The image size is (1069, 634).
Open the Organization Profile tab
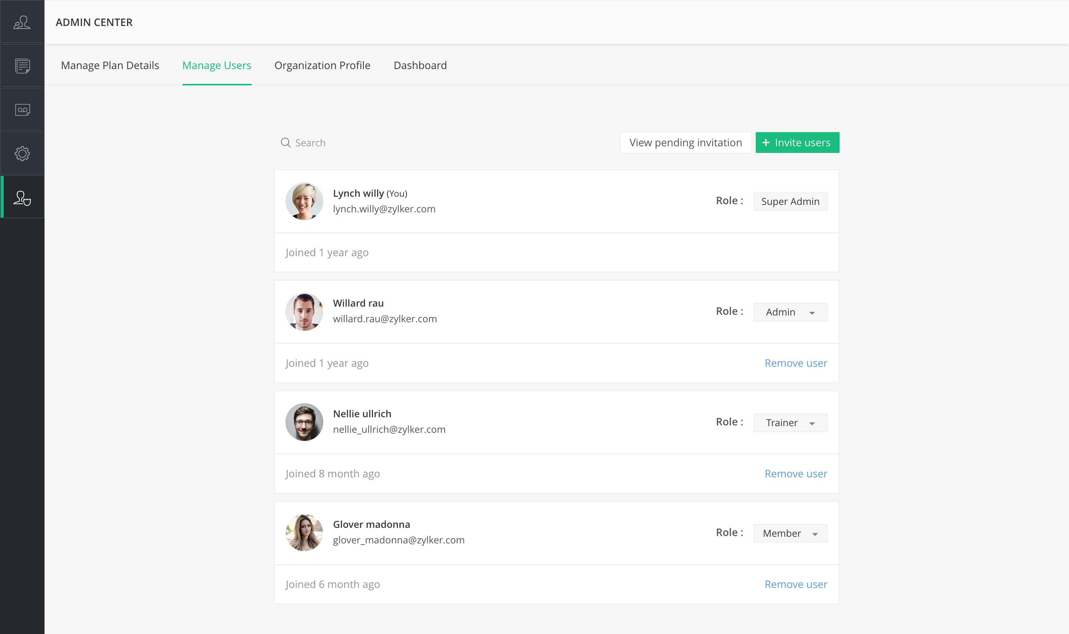pos(322,65)
